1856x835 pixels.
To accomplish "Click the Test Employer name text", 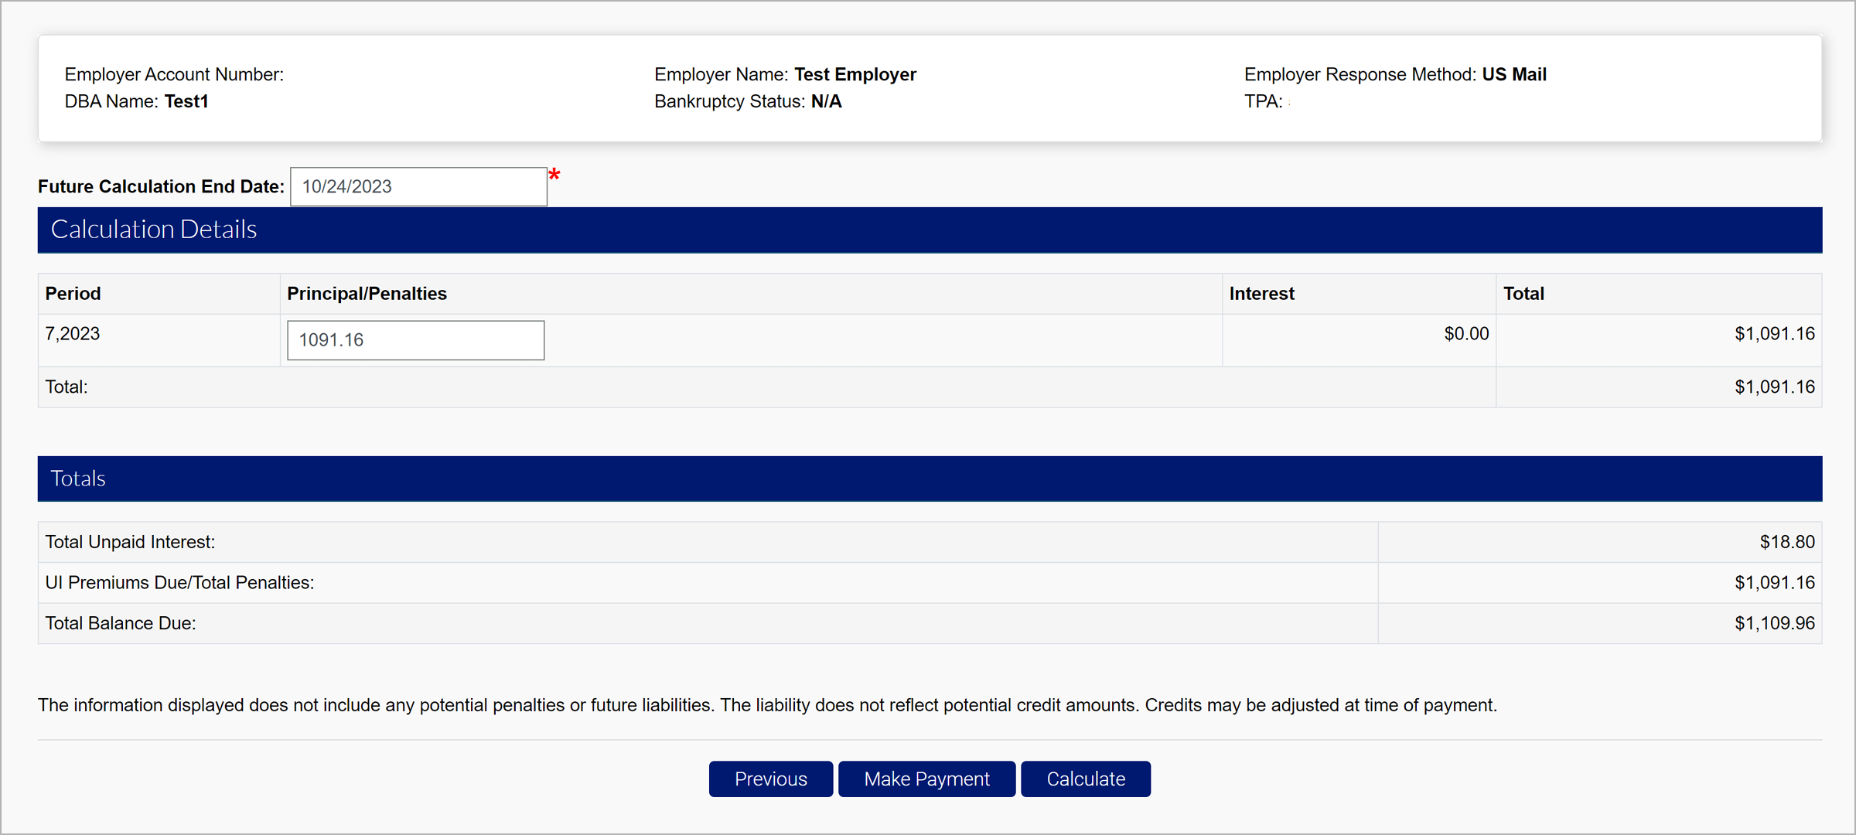I will tap(855, 74).
